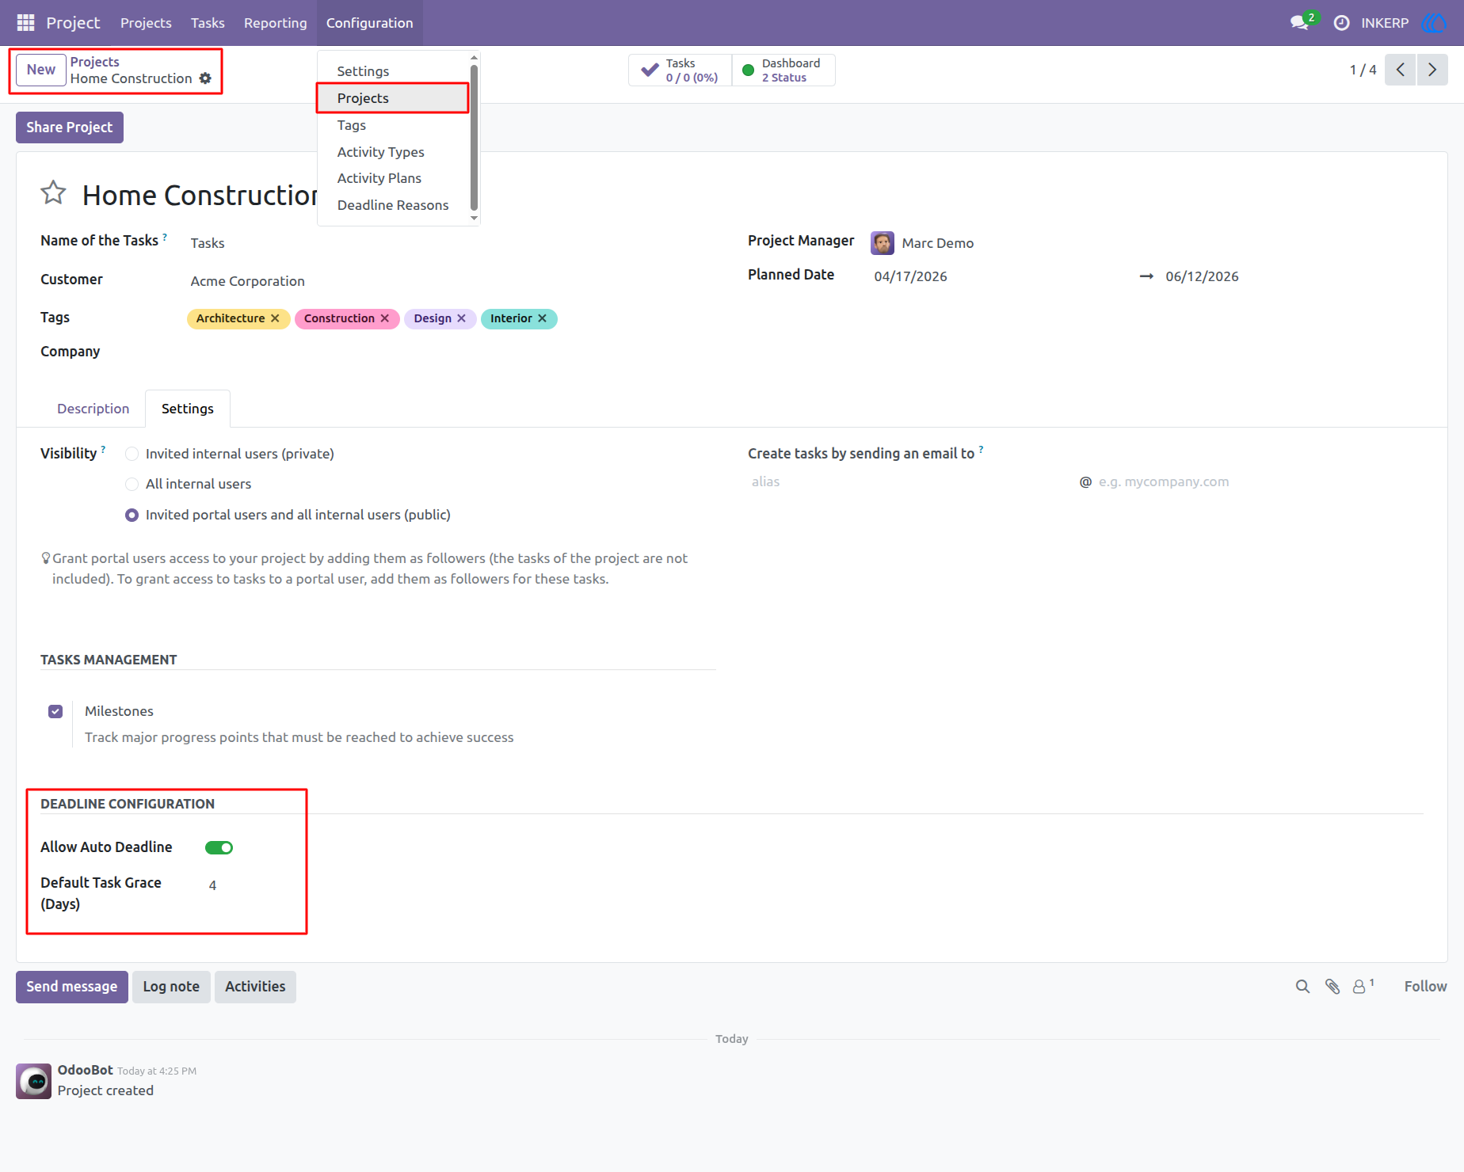
Task: Click Marc Demo avatar image
Action: (x=882, y=243)
